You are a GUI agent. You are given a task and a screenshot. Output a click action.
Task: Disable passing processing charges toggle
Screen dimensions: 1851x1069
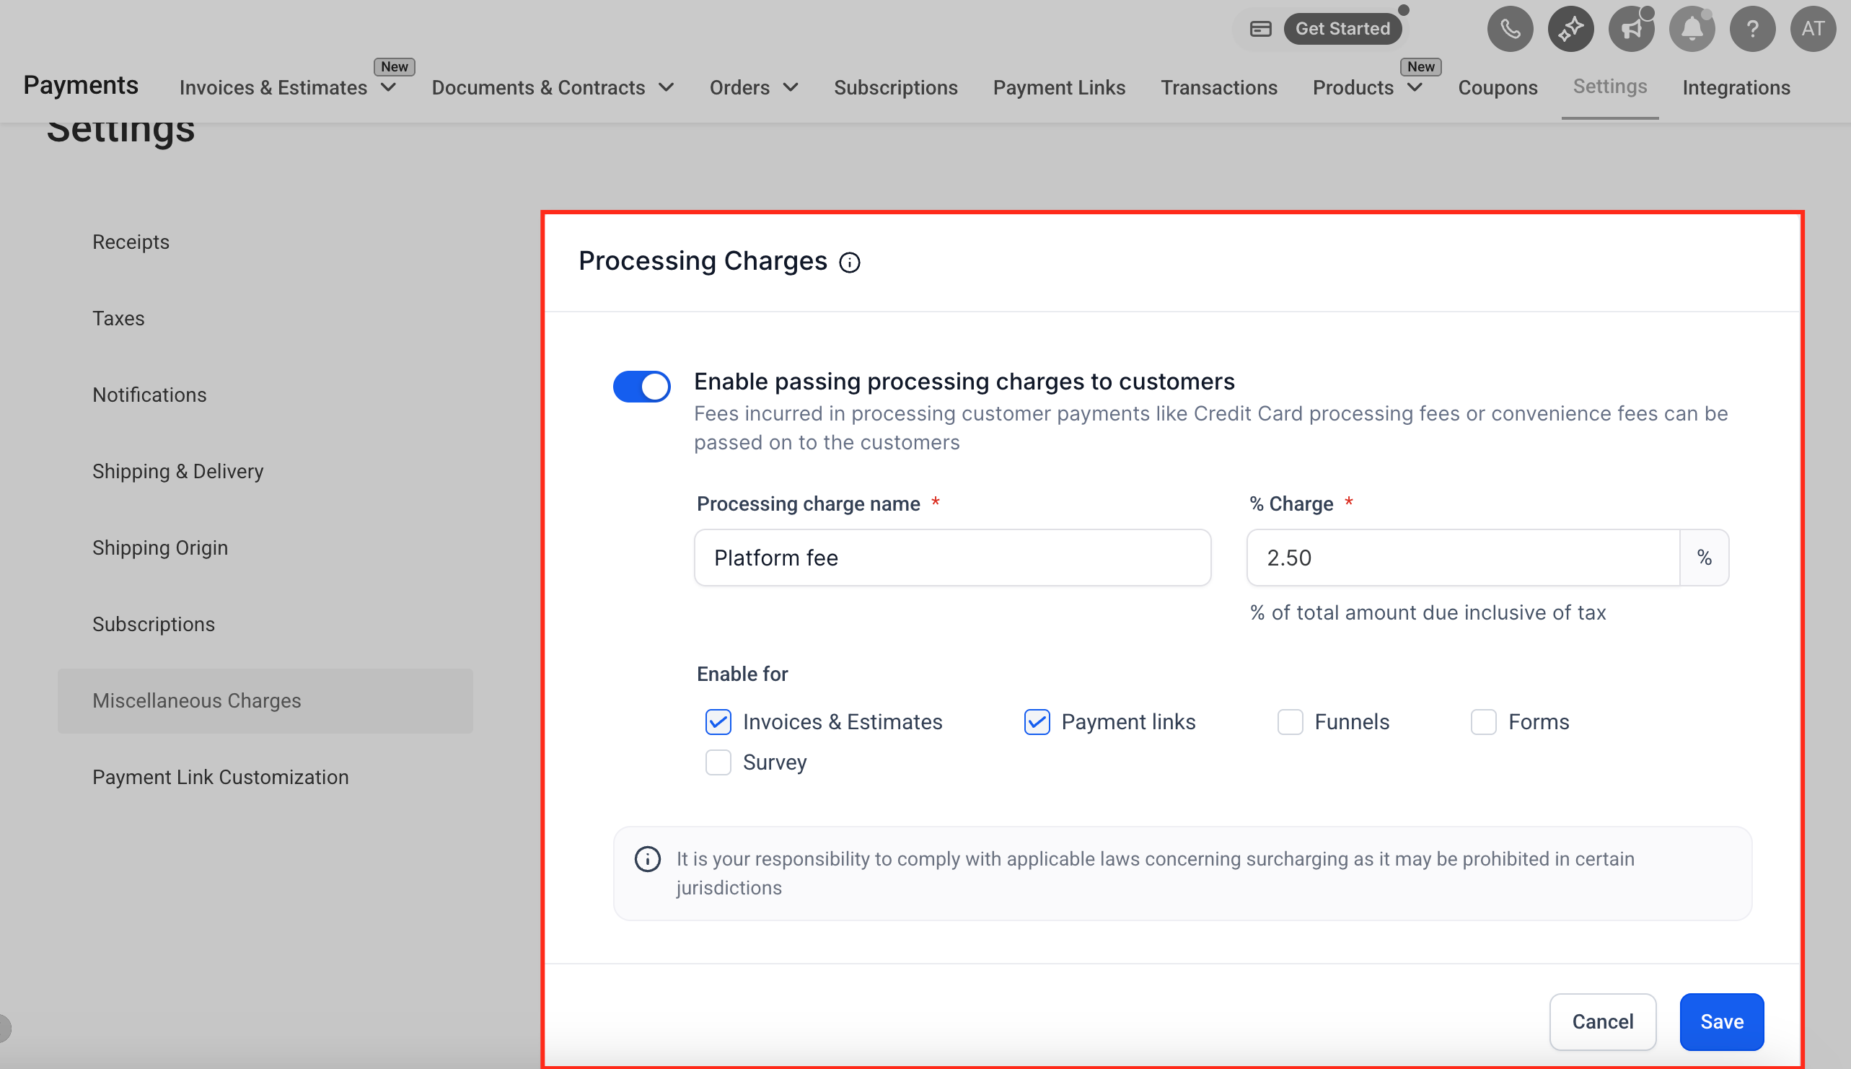(x=642, y=386)
